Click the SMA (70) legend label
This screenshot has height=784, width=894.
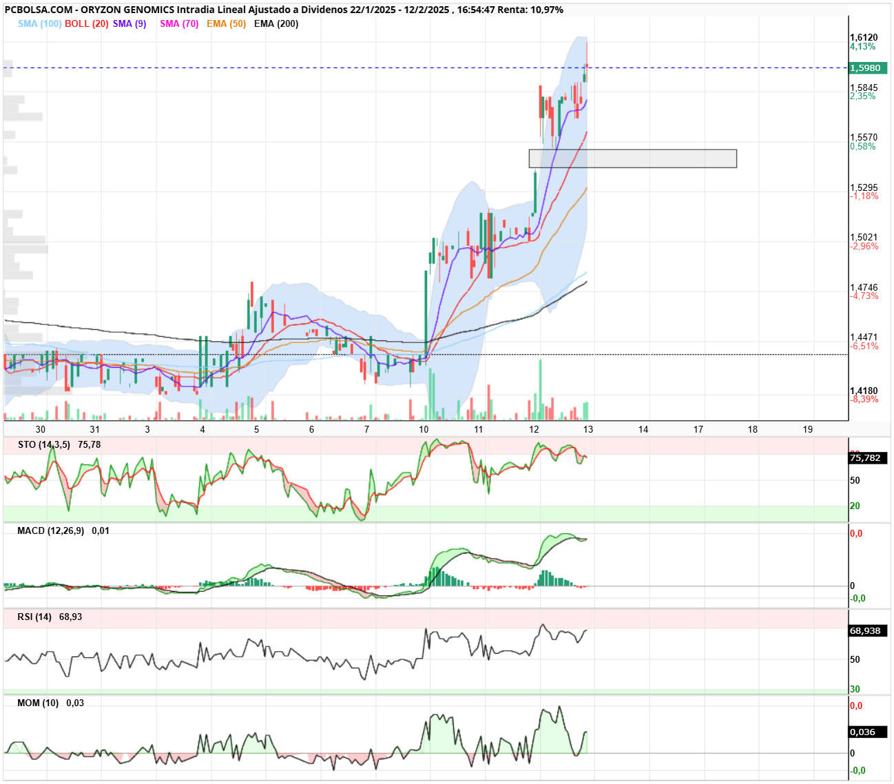coord(179,23)
